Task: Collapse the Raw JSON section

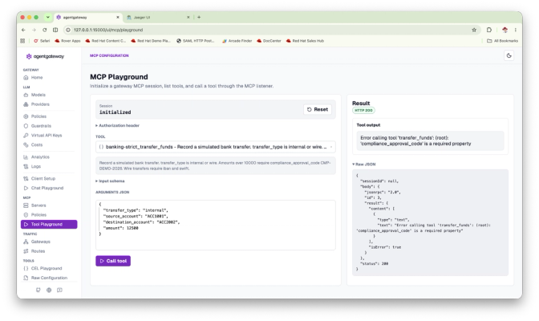Action: click(363, 165)
